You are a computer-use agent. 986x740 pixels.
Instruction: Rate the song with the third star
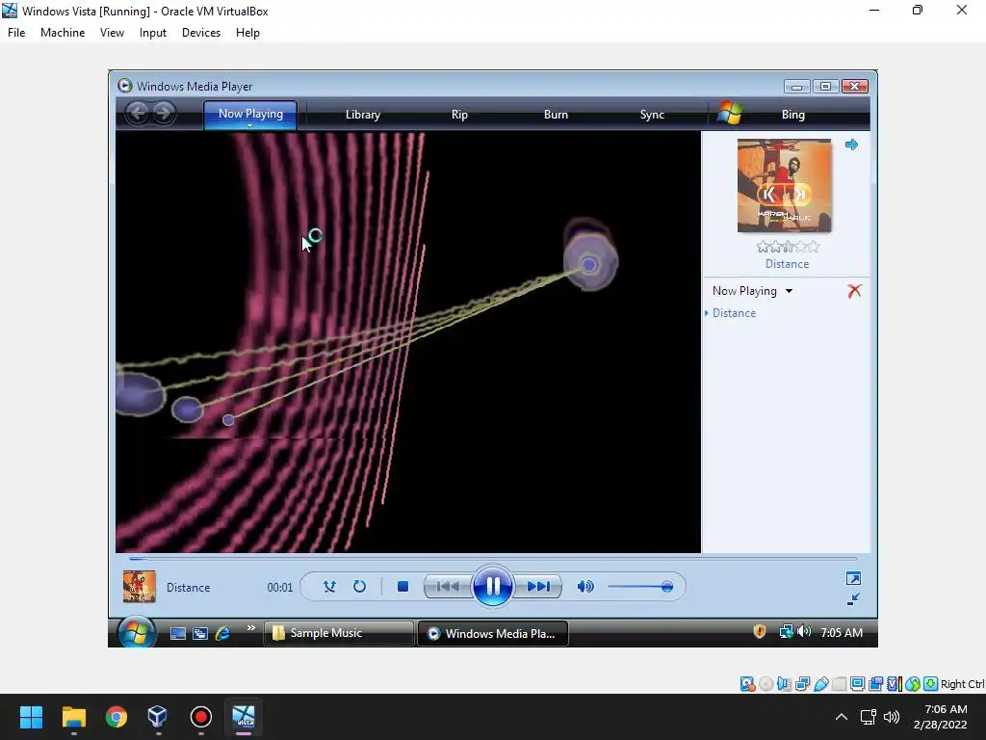pyautogui.click(x=788, y=247)
